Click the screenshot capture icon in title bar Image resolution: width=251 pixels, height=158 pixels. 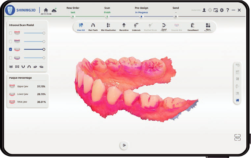coord(216,10)
